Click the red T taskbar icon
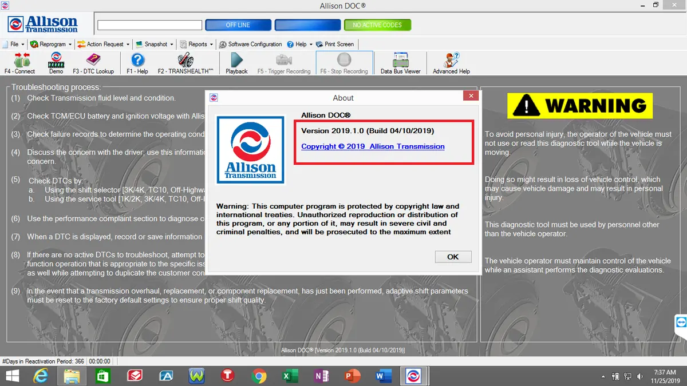This screenshot has height=386, width=687. [x=228, y=376]
